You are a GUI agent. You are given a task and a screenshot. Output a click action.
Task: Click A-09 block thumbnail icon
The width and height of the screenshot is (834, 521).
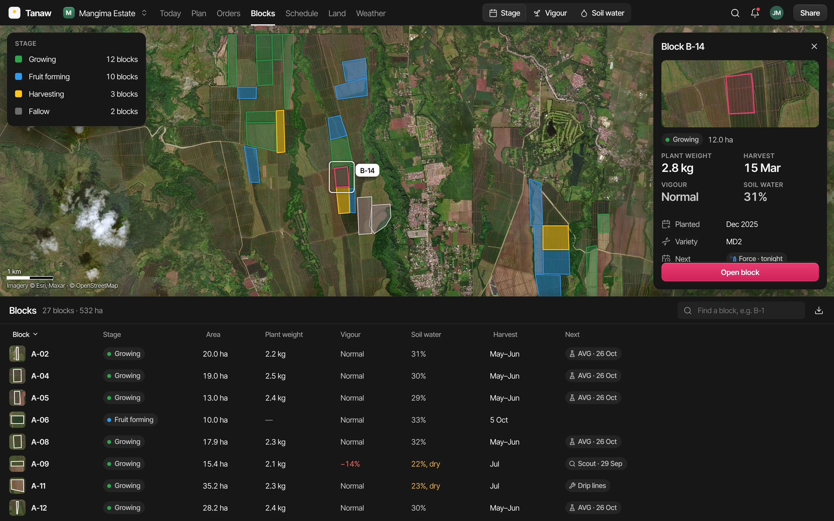coord(17,464)
